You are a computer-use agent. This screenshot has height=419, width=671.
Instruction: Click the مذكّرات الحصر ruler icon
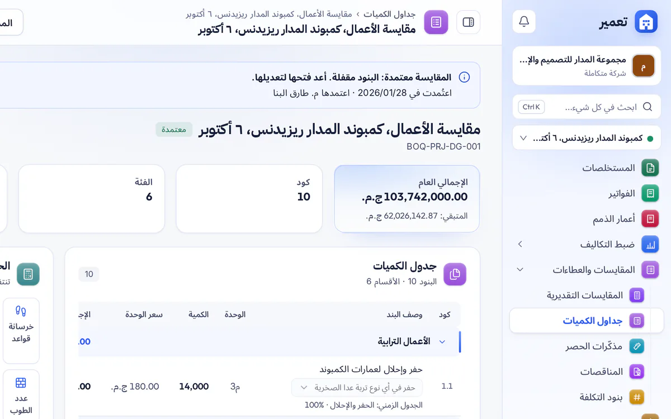637,346
